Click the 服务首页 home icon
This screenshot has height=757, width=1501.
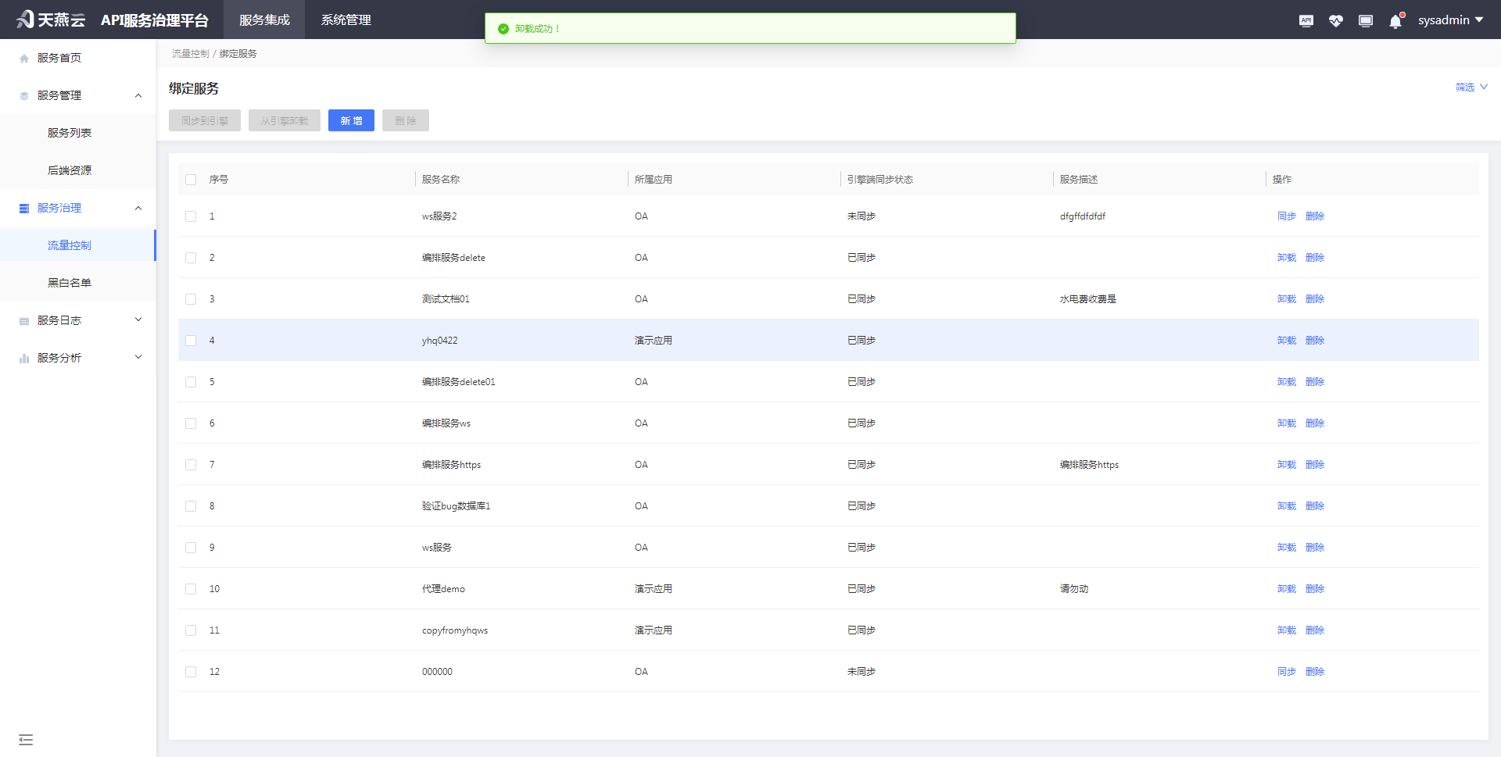[23, 57]
